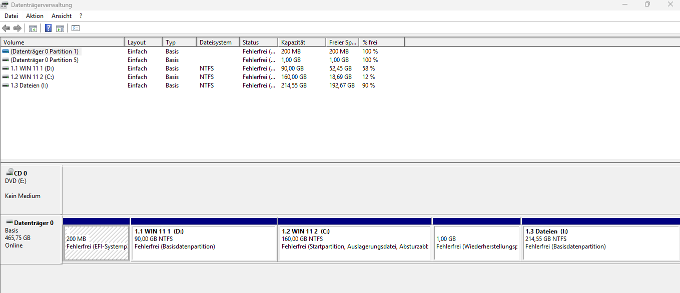This screenshot has height=293, width=680.
Task: Click 100 % cell in Datenträger 0 Partition 5 row
Action: pyautogui.click(x=370, y=60)
